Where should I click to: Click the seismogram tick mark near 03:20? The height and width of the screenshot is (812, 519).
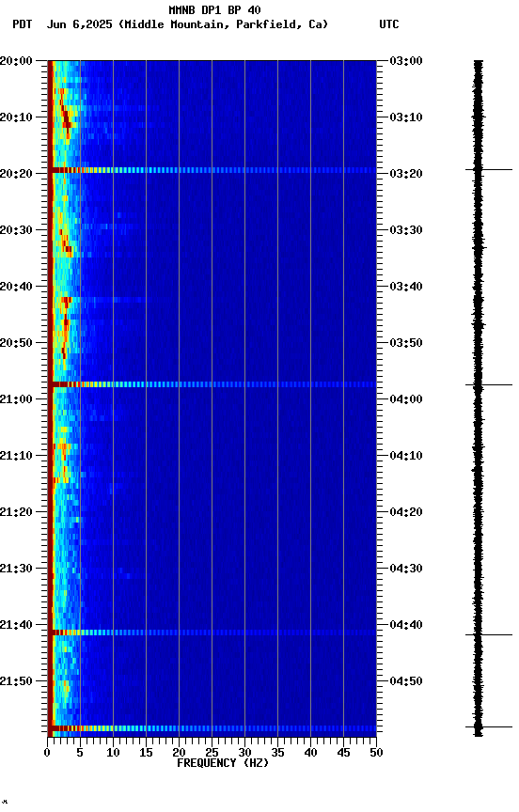[x=488, y=169]
